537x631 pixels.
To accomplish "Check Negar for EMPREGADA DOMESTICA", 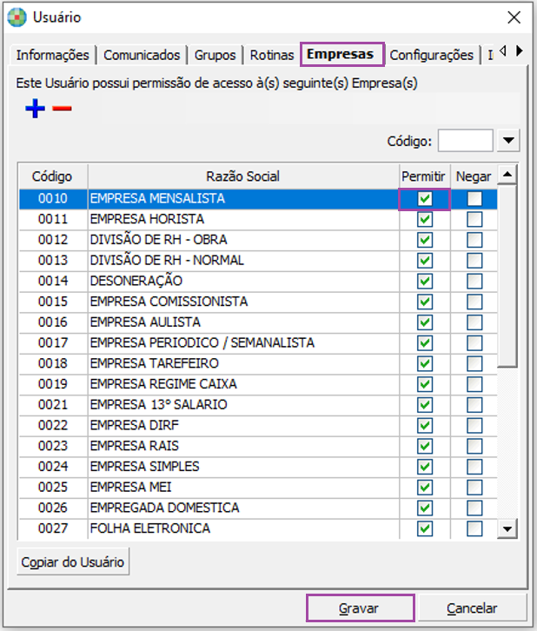I will [474, 508].
